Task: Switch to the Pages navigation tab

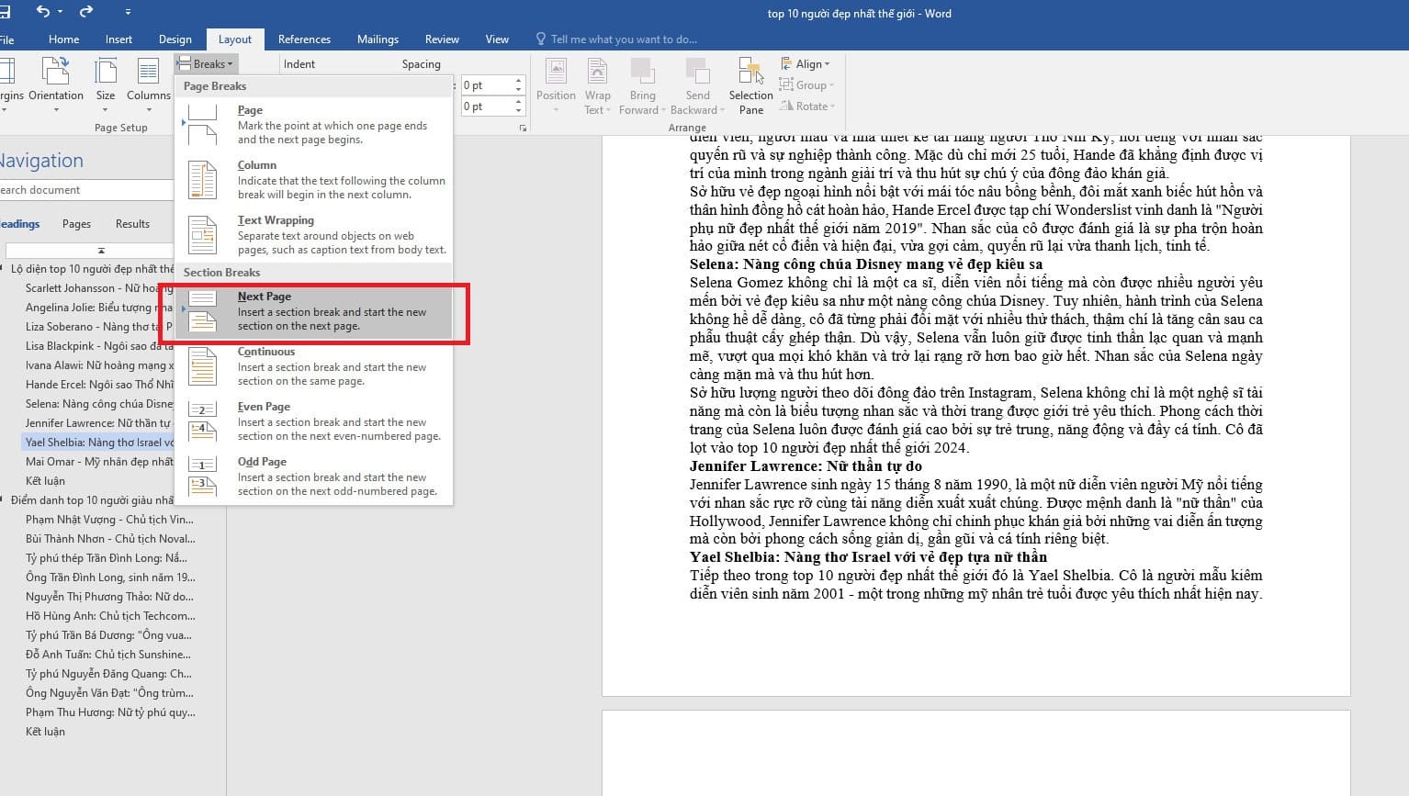Action: (x=76, y=224)
